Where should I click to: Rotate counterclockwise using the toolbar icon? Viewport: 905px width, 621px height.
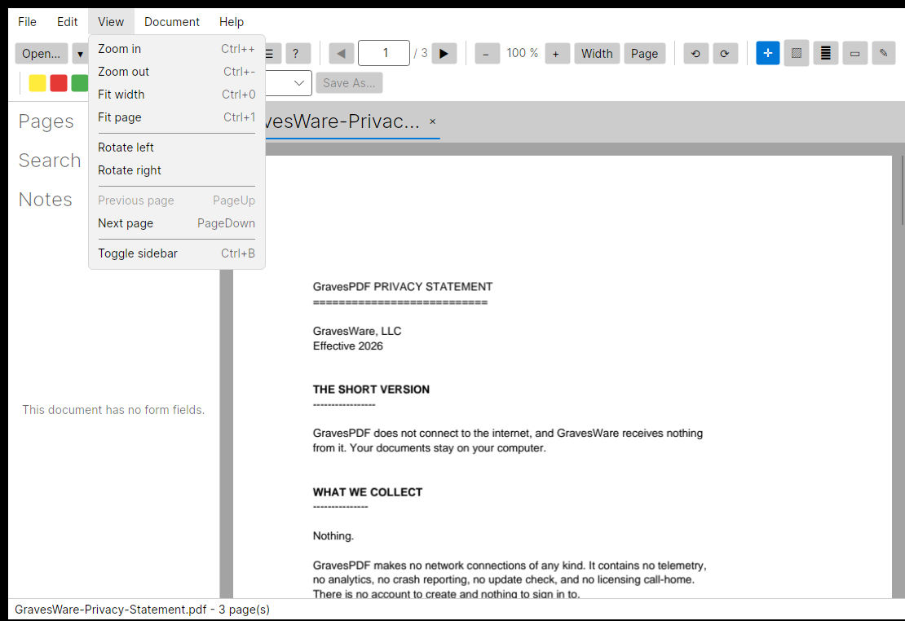coord(695,54)
